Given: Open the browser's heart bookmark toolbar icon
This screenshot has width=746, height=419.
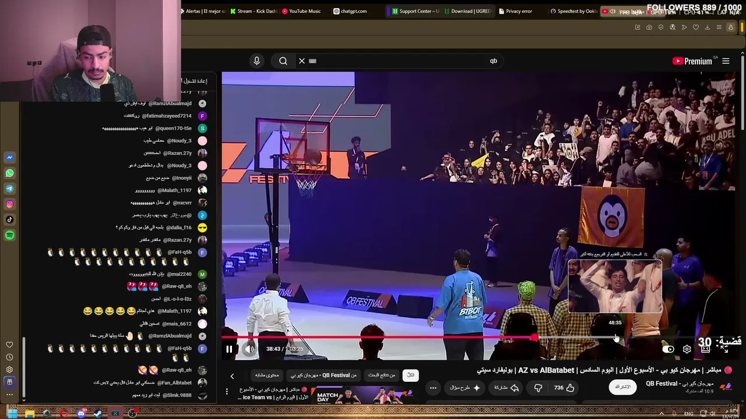Looking at the screenshot, I should coord(696,27).
